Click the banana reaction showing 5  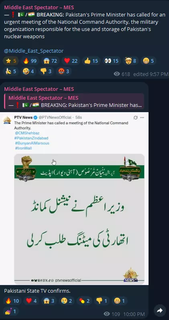(x=11, y=72)
